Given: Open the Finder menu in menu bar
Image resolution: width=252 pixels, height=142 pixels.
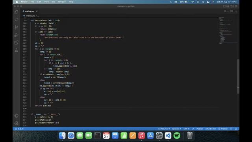Looking at the screenshot, I should 24,2.
